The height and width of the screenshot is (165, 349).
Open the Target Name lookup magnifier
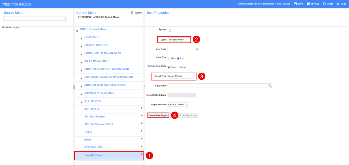point(270,86)
